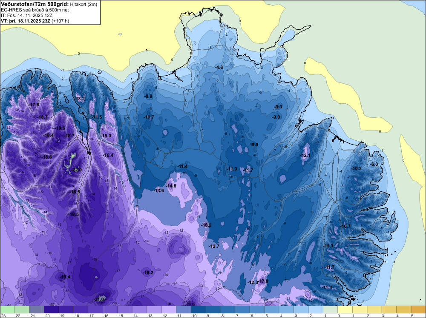Click the -9.0 station value
The width and height of the screenshot is (426, 318).
(x=276, y=117)
